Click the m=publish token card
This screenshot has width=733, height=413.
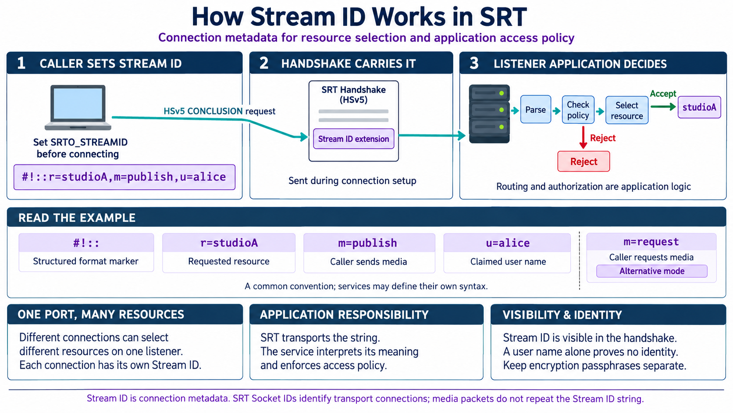(x=369, y=253)
